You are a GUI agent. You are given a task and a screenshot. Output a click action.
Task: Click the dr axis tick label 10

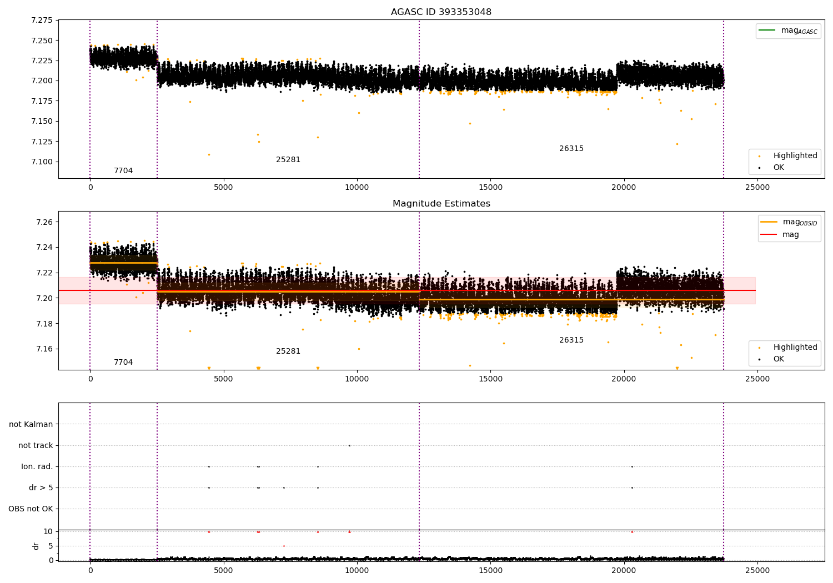(48, 532)
